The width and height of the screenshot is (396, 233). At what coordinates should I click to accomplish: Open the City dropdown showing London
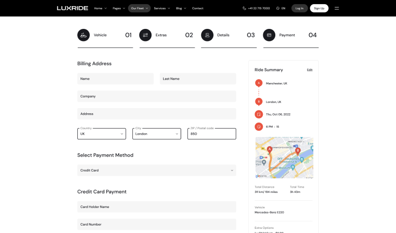point(157,134)
